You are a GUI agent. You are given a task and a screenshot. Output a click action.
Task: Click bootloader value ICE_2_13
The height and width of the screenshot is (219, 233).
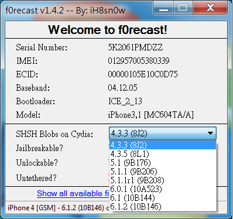pos(125,101)
